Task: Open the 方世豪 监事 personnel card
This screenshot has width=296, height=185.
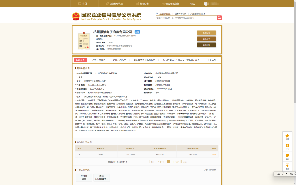Action: [84, 177]
